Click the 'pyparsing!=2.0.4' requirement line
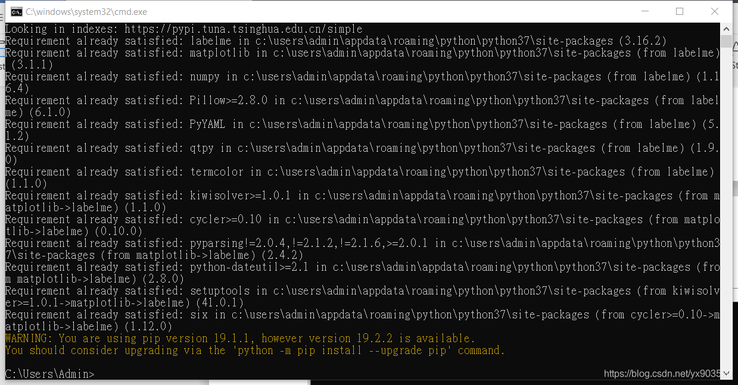This screenshot has width=738, height=385. pos(362,243)
